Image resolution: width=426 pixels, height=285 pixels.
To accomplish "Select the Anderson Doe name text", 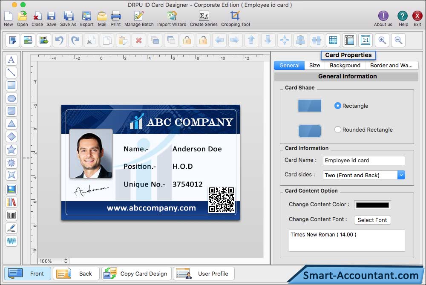I will coord(197,149).
